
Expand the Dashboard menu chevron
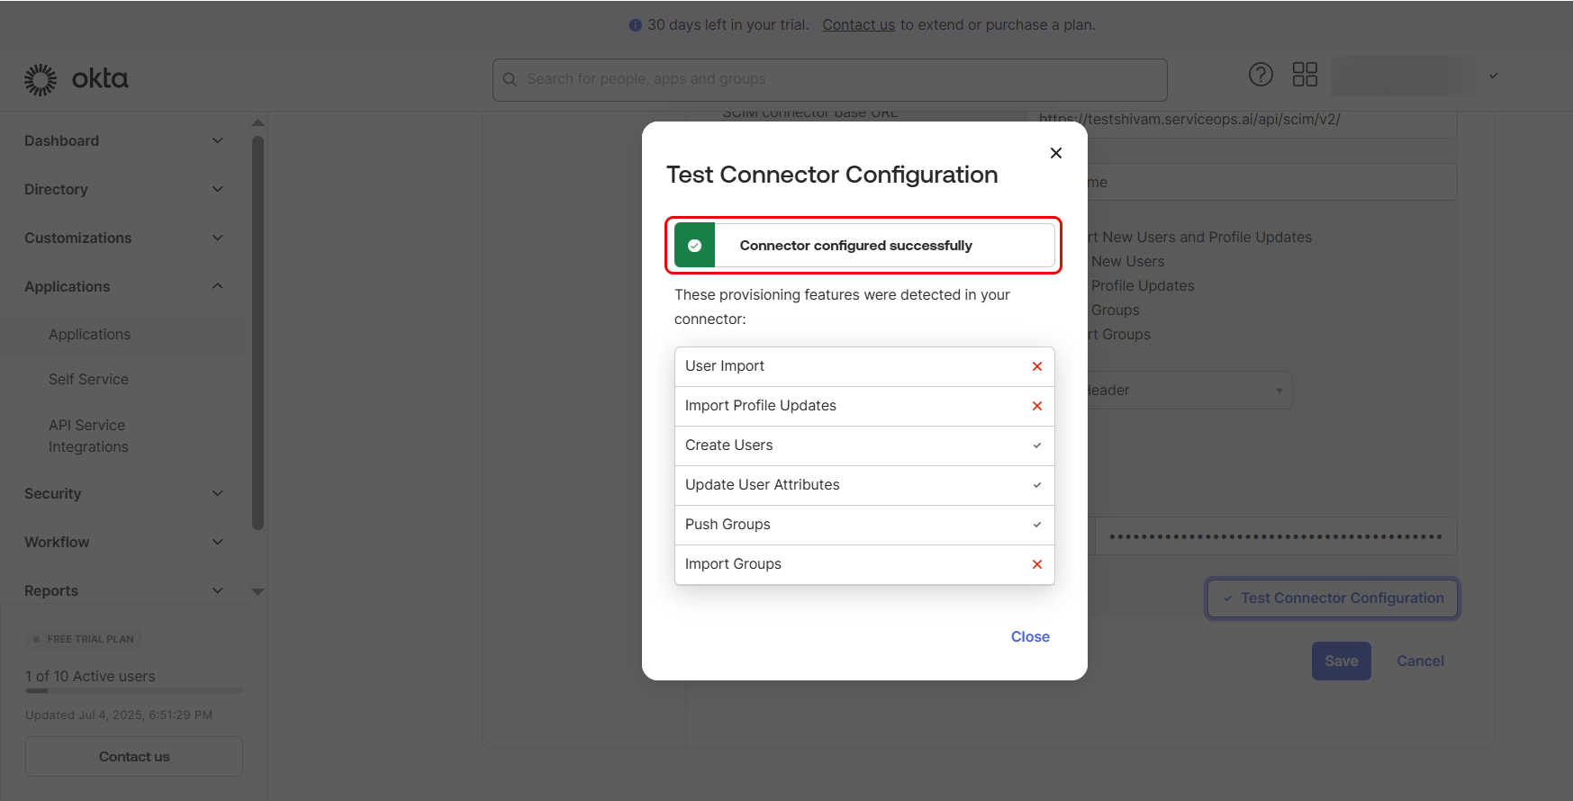coord(217,140)
